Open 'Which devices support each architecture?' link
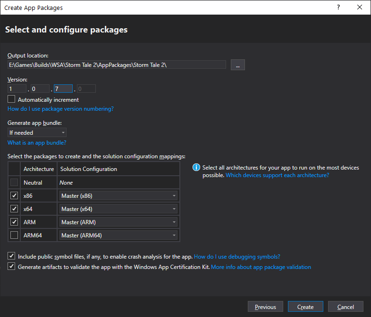Screen dimensions: 371x317 (277, 175)
